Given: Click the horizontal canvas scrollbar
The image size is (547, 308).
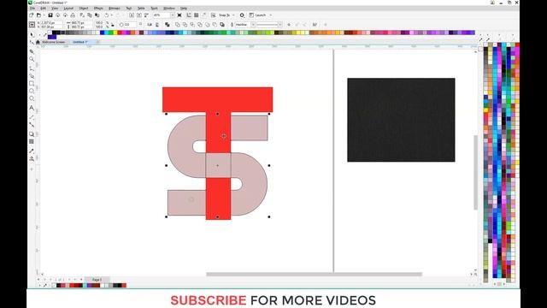Looking at the screenshot, I should pyautogui.click(x=314, y=274).
